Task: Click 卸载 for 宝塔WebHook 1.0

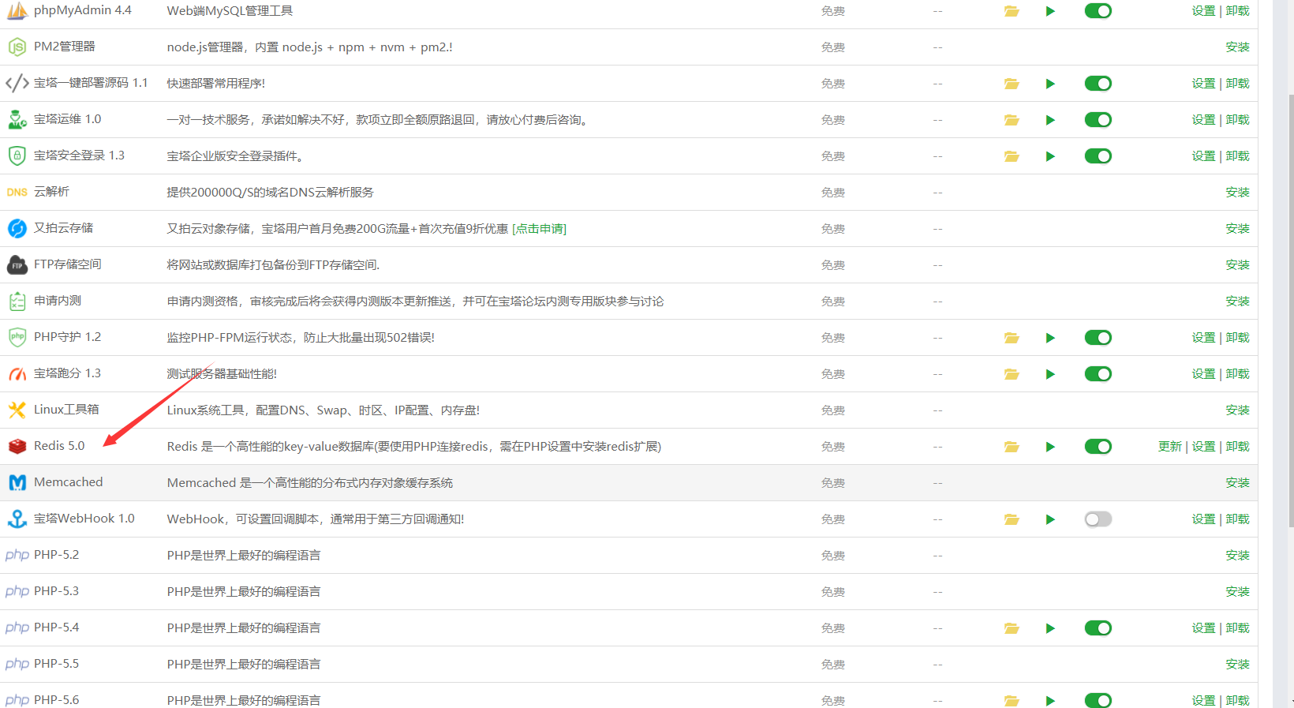Action: click(x=1238, y=519)
